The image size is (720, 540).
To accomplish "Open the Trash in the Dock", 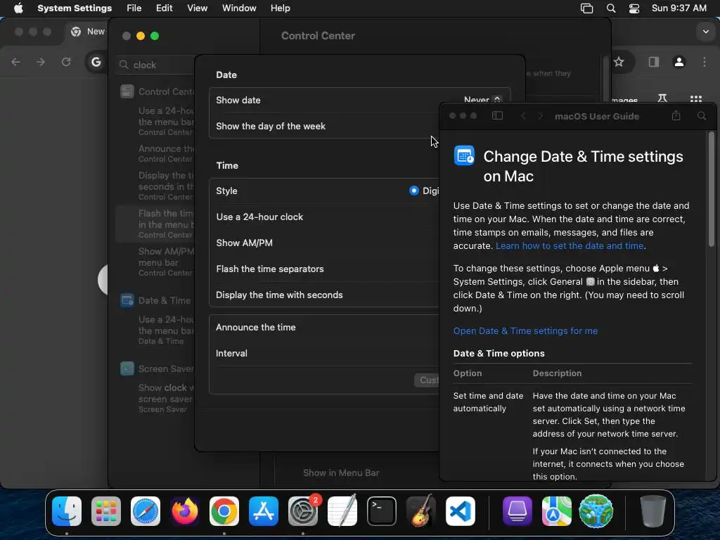I will [x=652, y=511].
